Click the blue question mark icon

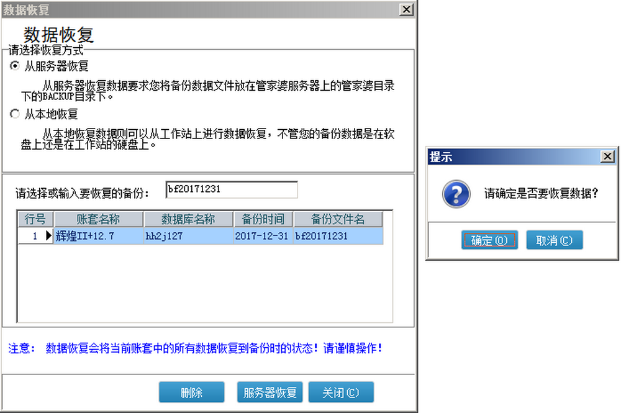coord(456,194)
